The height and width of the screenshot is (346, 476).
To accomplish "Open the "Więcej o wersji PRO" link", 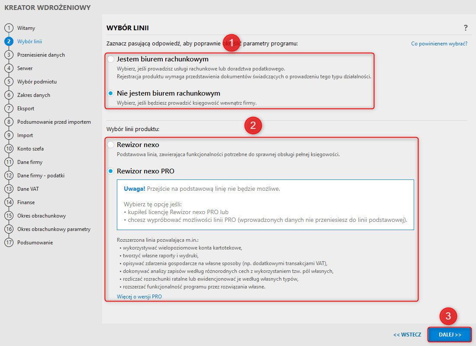I will click(139, 297).
